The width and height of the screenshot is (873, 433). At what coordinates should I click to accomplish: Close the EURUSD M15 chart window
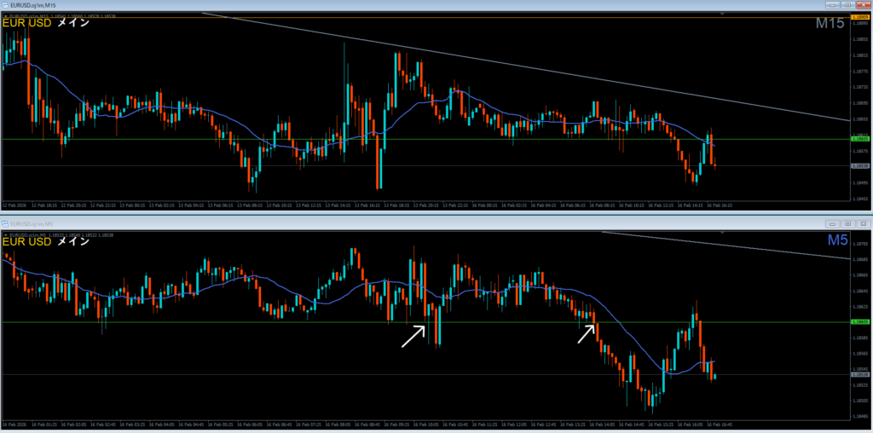[862, 5]
